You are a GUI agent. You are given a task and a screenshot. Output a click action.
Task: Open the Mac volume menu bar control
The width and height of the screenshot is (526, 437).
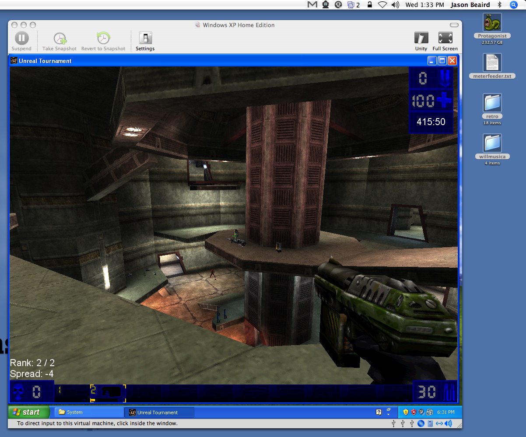point(396,5)
